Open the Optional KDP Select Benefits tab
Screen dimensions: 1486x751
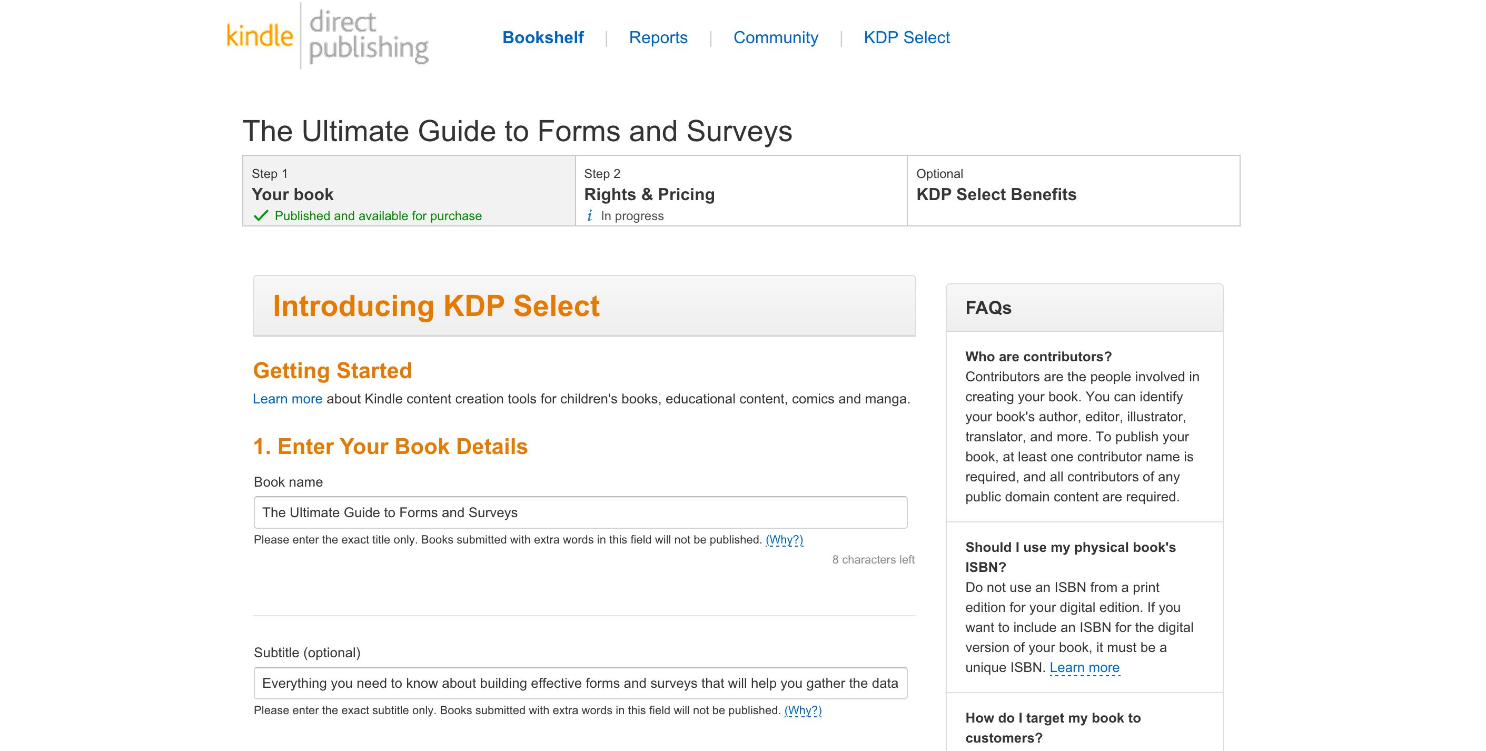1073,191
